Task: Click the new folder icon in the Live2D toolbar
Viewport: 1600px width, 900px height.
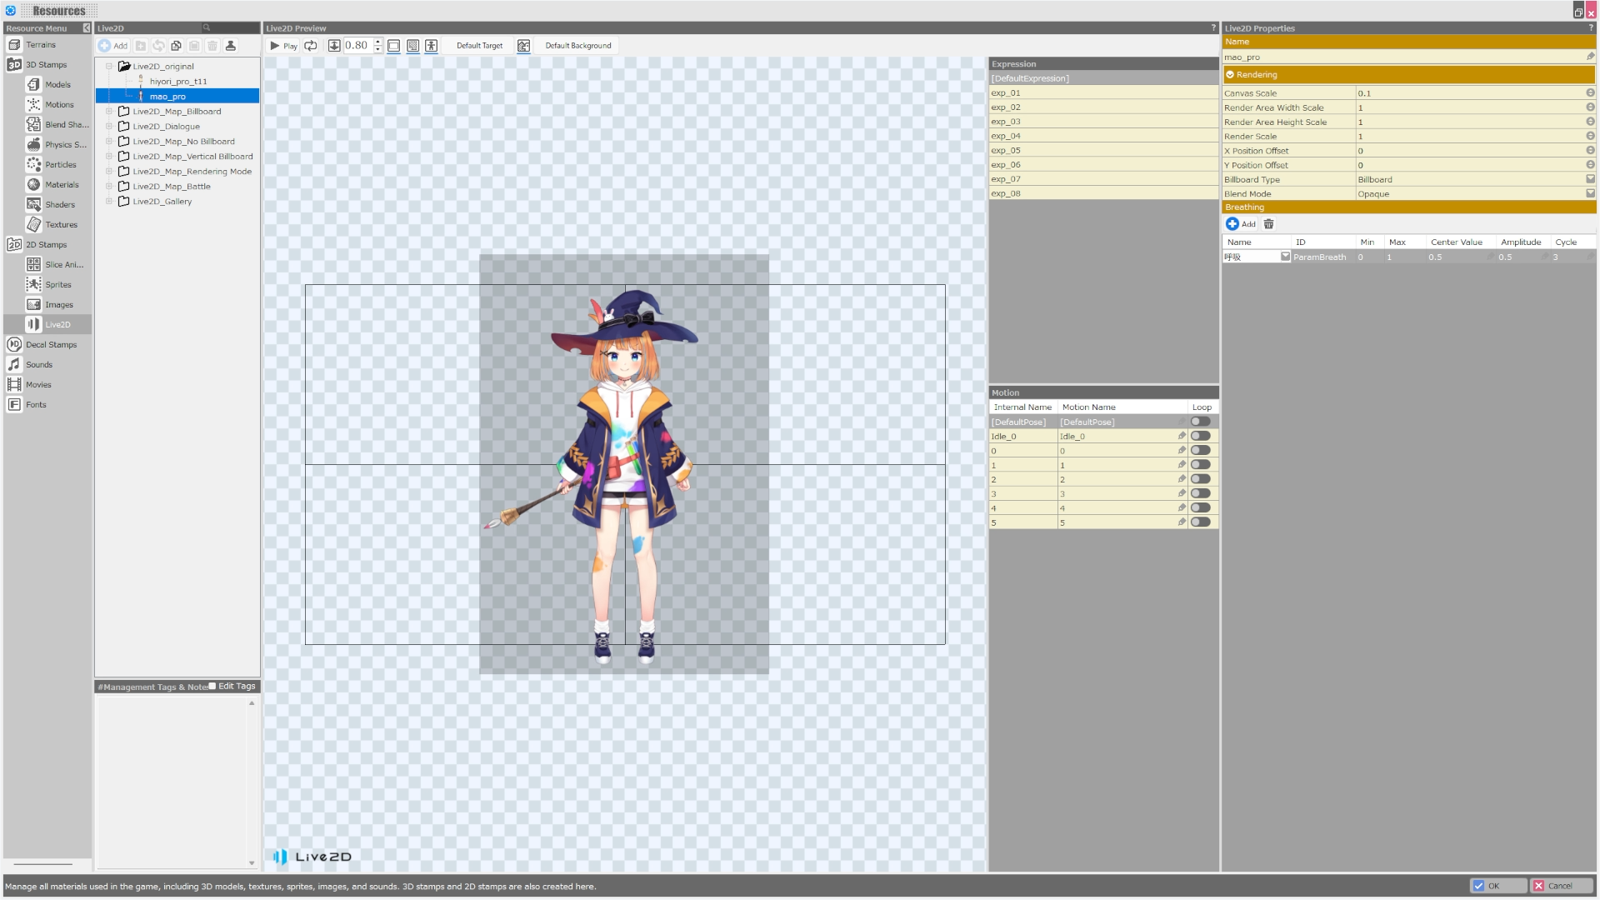Action: [x=141, y=46]
